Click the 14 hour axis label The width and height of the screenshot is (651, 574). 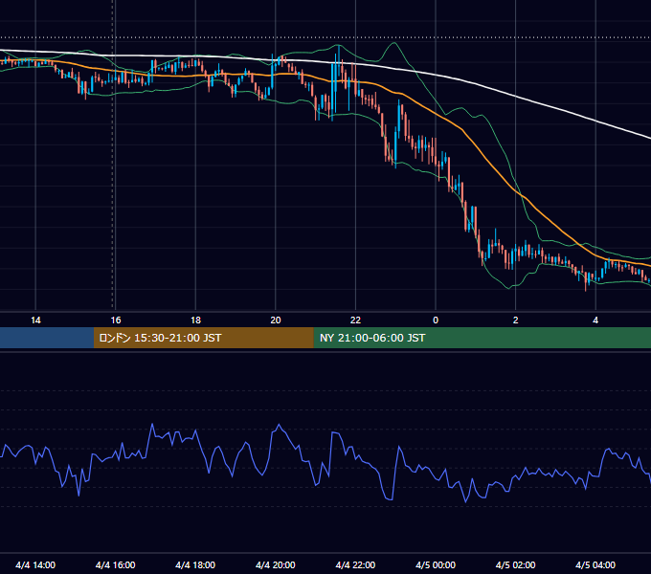point(35,320)
